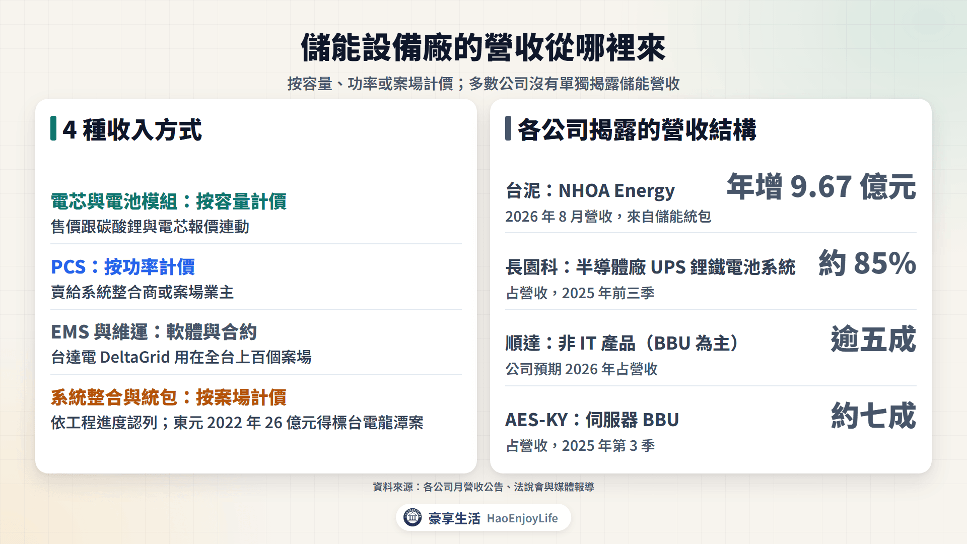Image resolution: width=967 pixels, height=544 pixels.
Task: Click 順達:非 IT 產品(BBU 為主)
Action: (622, 344)
